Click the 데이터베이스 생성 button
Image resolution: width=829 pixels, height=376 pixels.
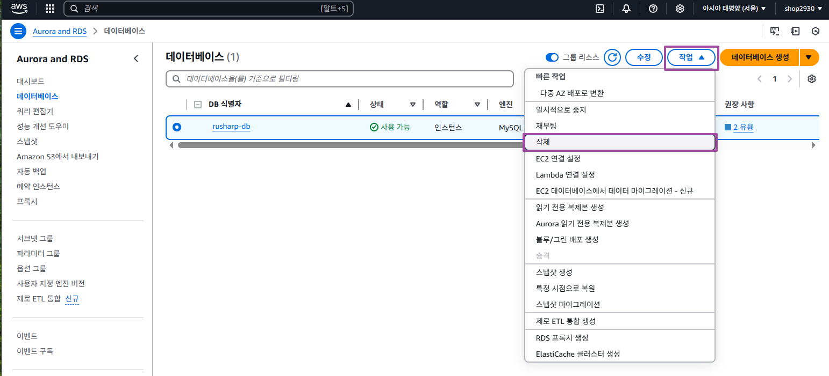pos(760,57)
